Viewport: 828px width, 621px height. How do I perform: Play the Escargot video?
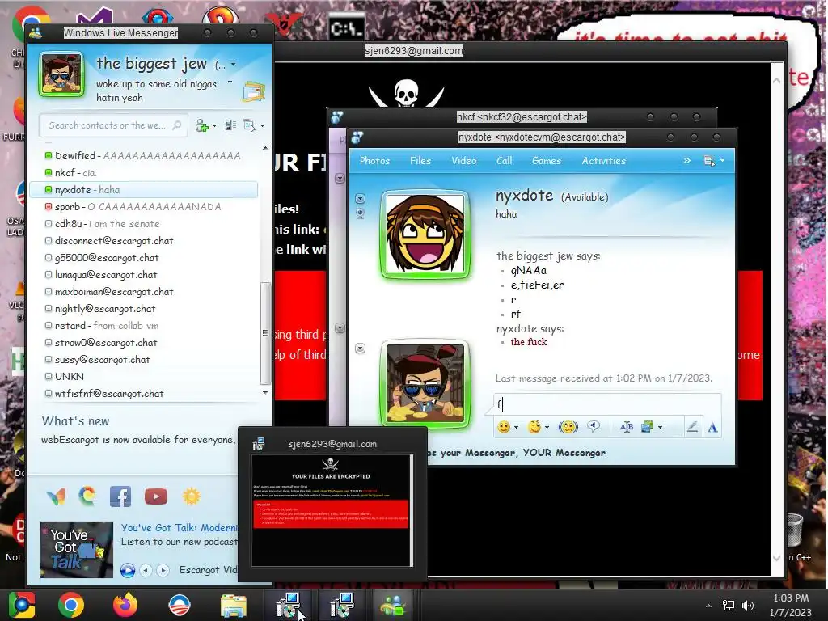click(127, 570)
